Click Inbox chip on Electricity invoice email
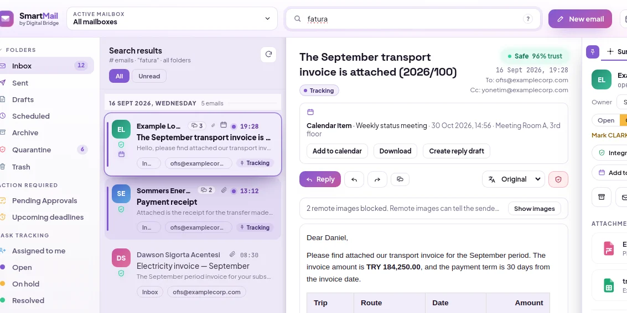 point(150,292)
